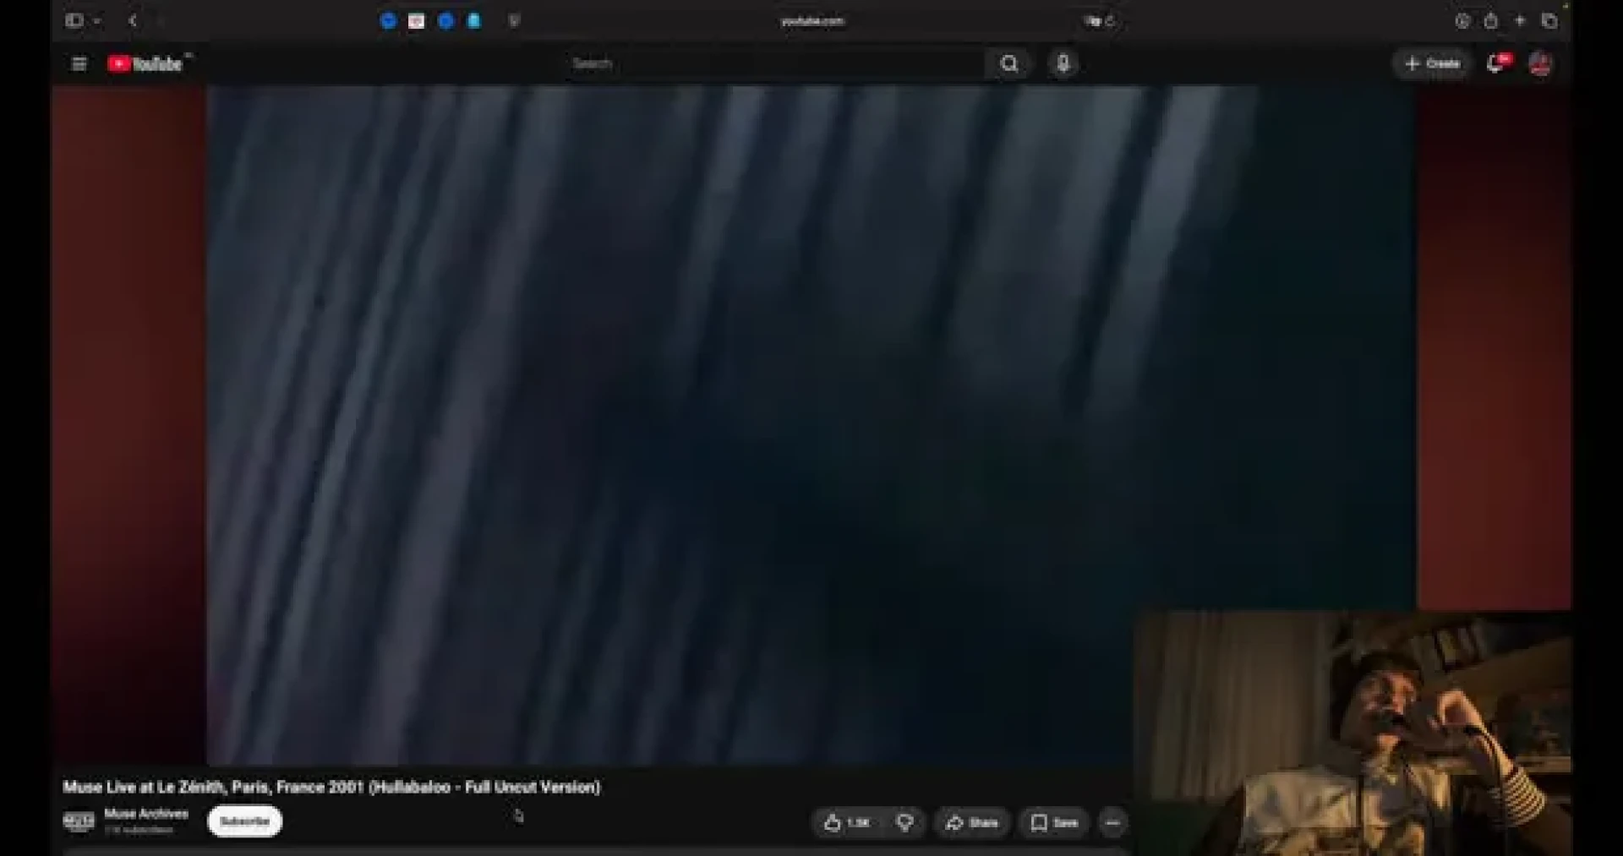This screenshot has height=856, width=1623.
Task: Click the youtube.com address bar
Action: [811, 21]
